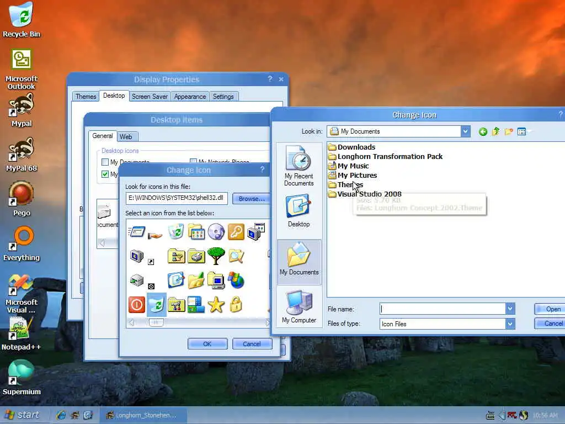This screenshot has height=424, width=565.
Task: Select the music CD disc icon
Action: [x=216, y=231]
